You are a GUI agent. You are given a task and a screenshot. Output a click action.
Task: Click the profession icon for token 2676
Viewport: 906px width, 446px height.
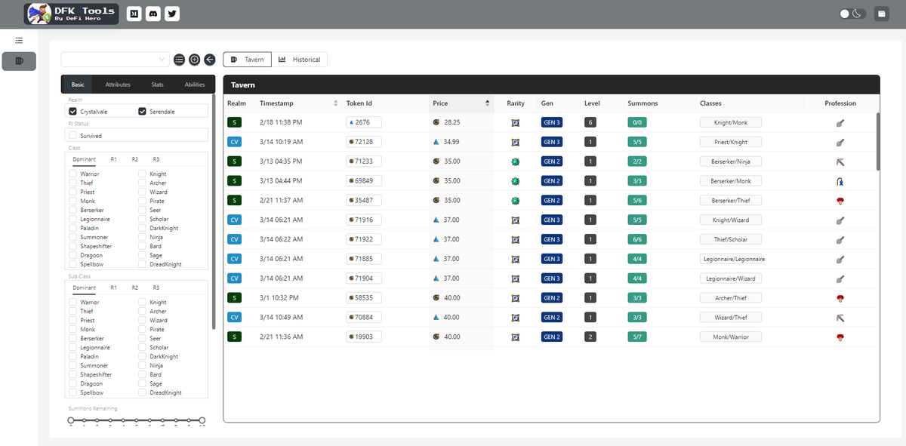coord(840,122)
